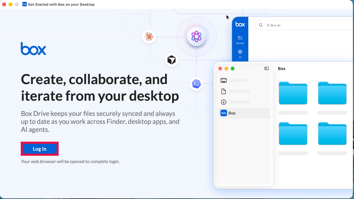354x199 pixels.
Task: Click the search magnifier icon
Action: (x=261, y=25)
